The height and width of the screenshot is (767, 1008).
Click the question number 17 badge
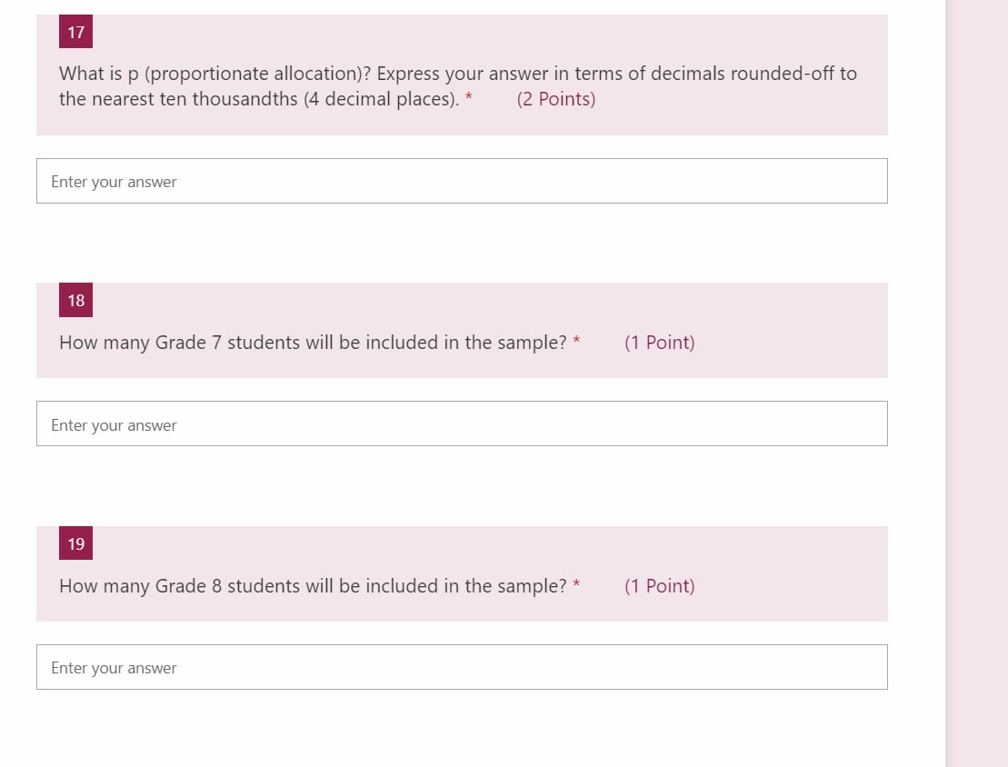75,31
